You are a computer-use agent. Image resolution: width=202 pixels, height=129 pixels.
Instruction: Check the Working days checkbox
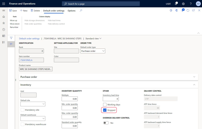coord(105,104)
